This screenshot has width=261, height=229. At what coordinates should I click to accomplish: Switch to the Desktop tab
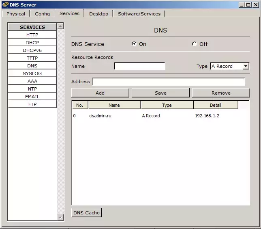click(98, 14)
